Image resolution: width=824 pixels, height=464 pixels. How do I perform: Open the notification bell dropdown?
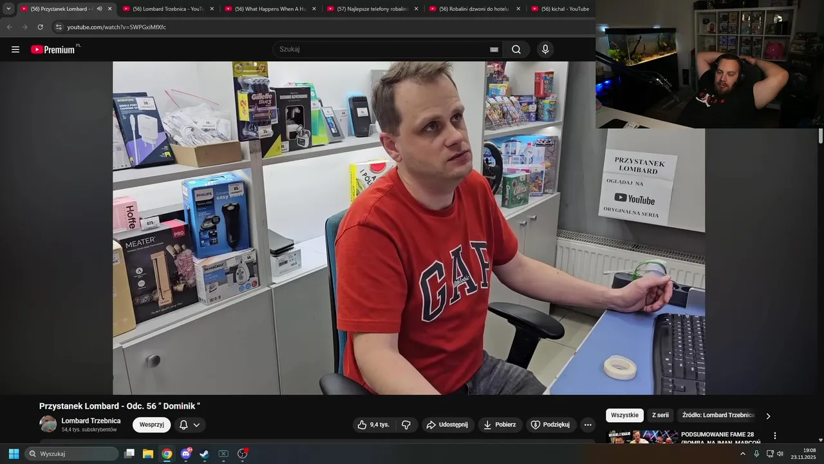[x=190, y=425]
